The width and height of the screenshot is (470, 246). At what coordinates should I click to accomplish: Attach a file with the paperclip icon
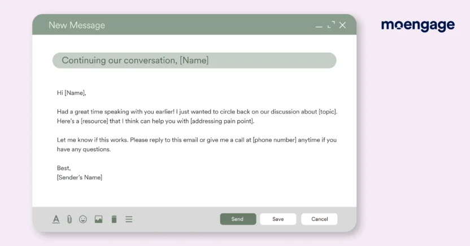[x=69, y=219]
